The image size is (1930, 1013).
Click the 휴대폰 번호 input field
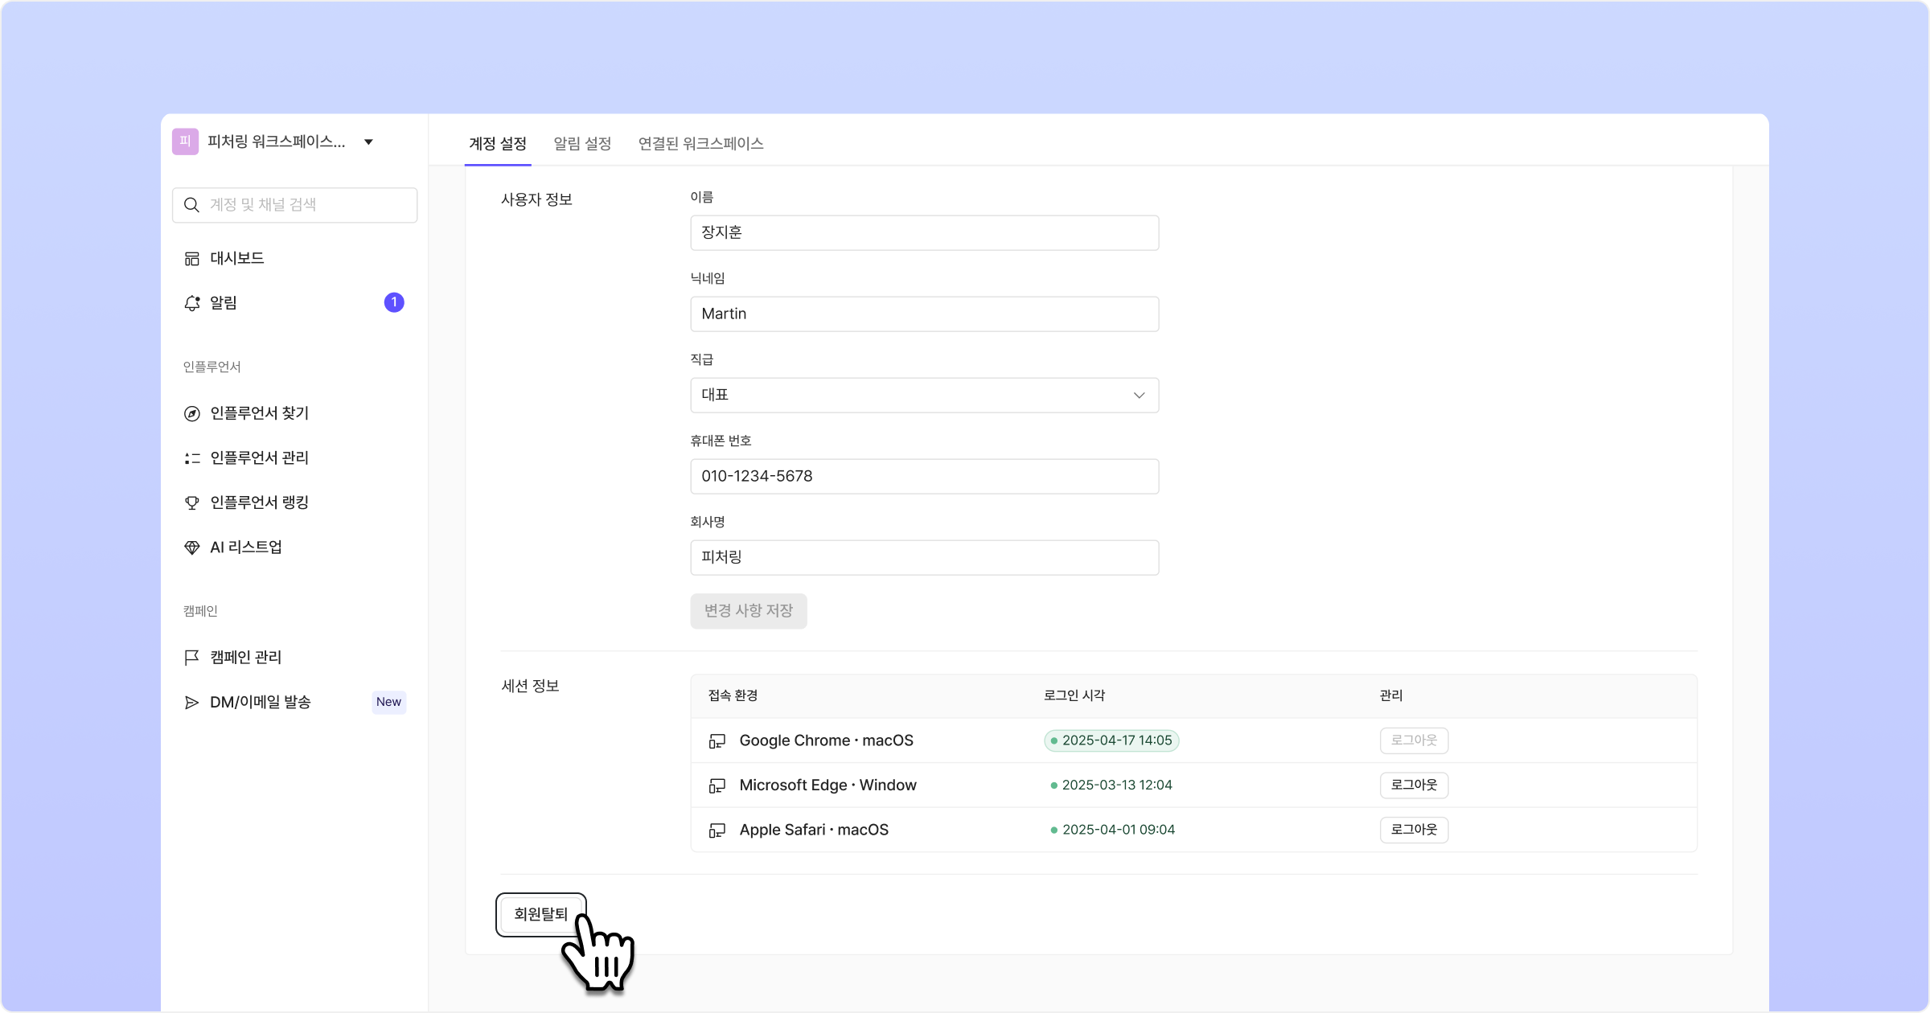[x=924, y=477]
